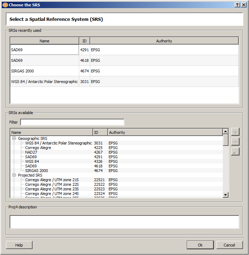The height and width of the screenshot is (255, 249).
Task: Click the add SRS plus icon
Action: point(235,132)
